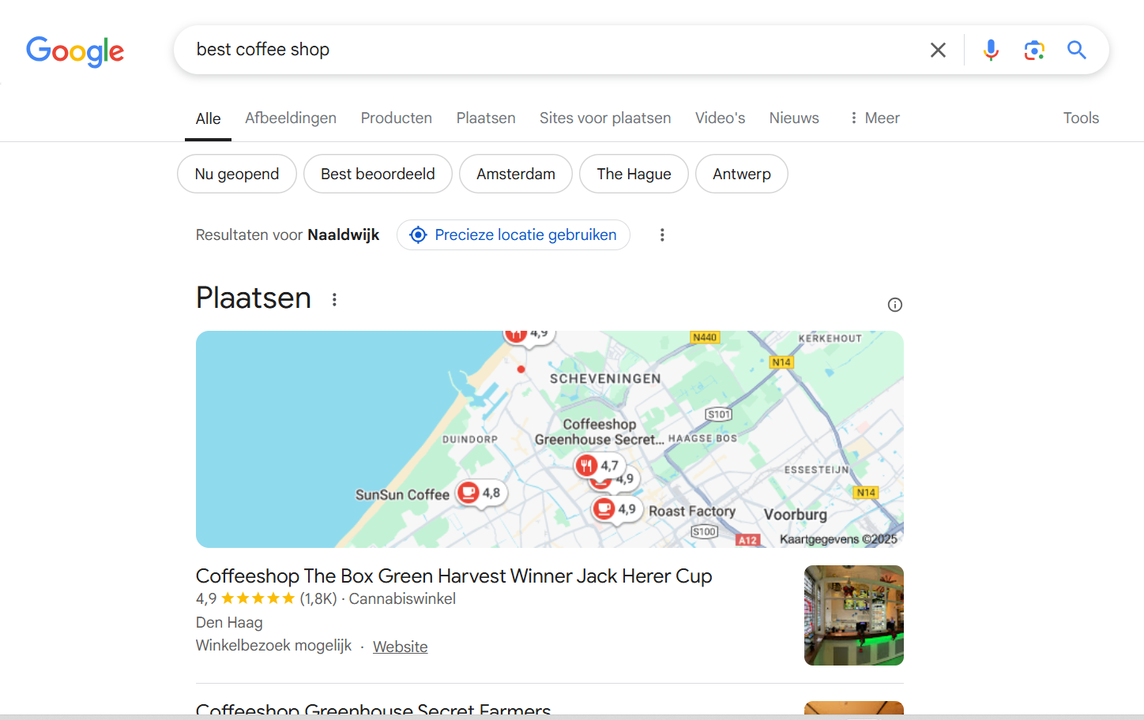This screenshot has width=1144, height=720.
Task: Open the Website link for Coffeeshop The Box
Action: tap(400, 646)
